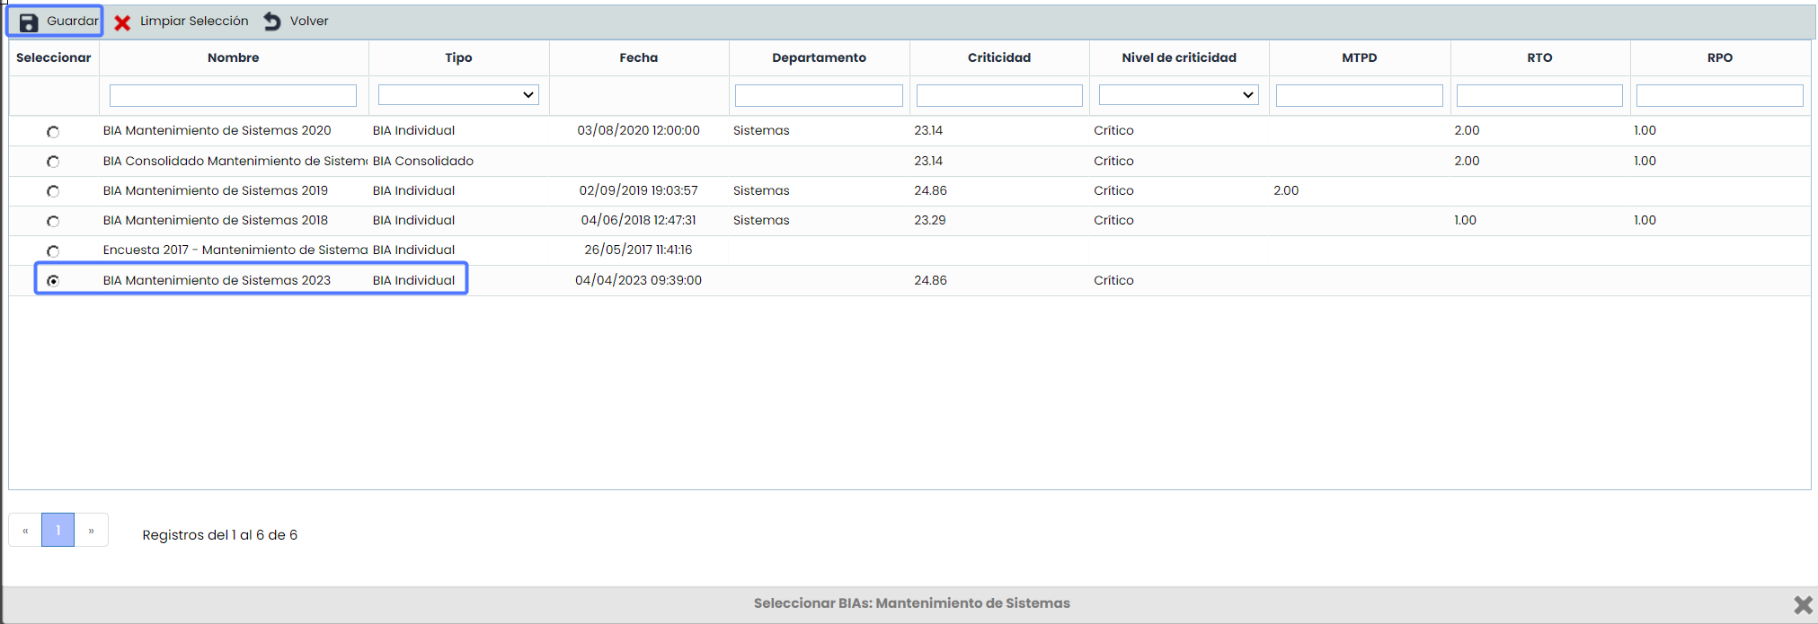Select BIA Mantenimiento de Sistemas 2019 radio
Screen dimensions: 1818x624
53,191
